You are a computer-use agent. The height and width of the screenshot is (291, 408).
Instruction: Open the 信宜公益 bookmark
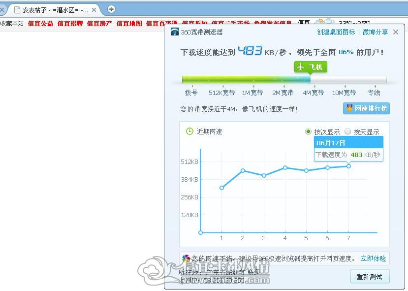(40, 24)
